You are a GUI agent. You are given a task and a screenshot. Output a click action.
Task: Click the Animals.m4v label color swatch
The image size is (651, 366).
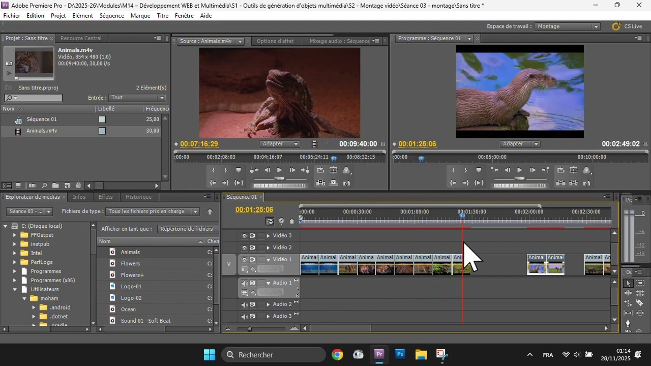coord(102,131)
